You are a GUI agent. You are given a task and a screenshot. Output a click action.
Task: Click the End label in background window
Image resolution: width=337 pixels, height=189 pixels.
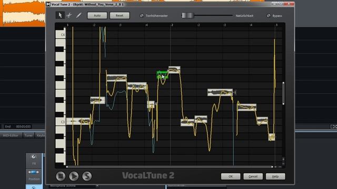[8, 127]
